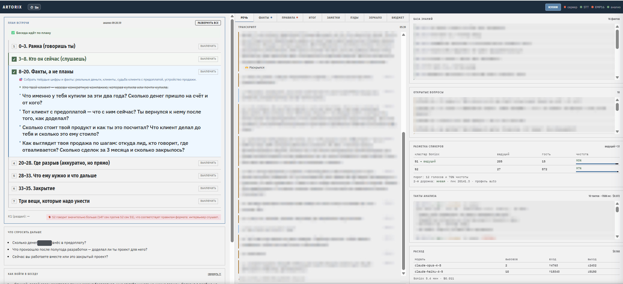Viewport: 623px width, 284px height.
Task: Expand the '20–28. Где разрыв' section title
Action: tap(64, 163)
